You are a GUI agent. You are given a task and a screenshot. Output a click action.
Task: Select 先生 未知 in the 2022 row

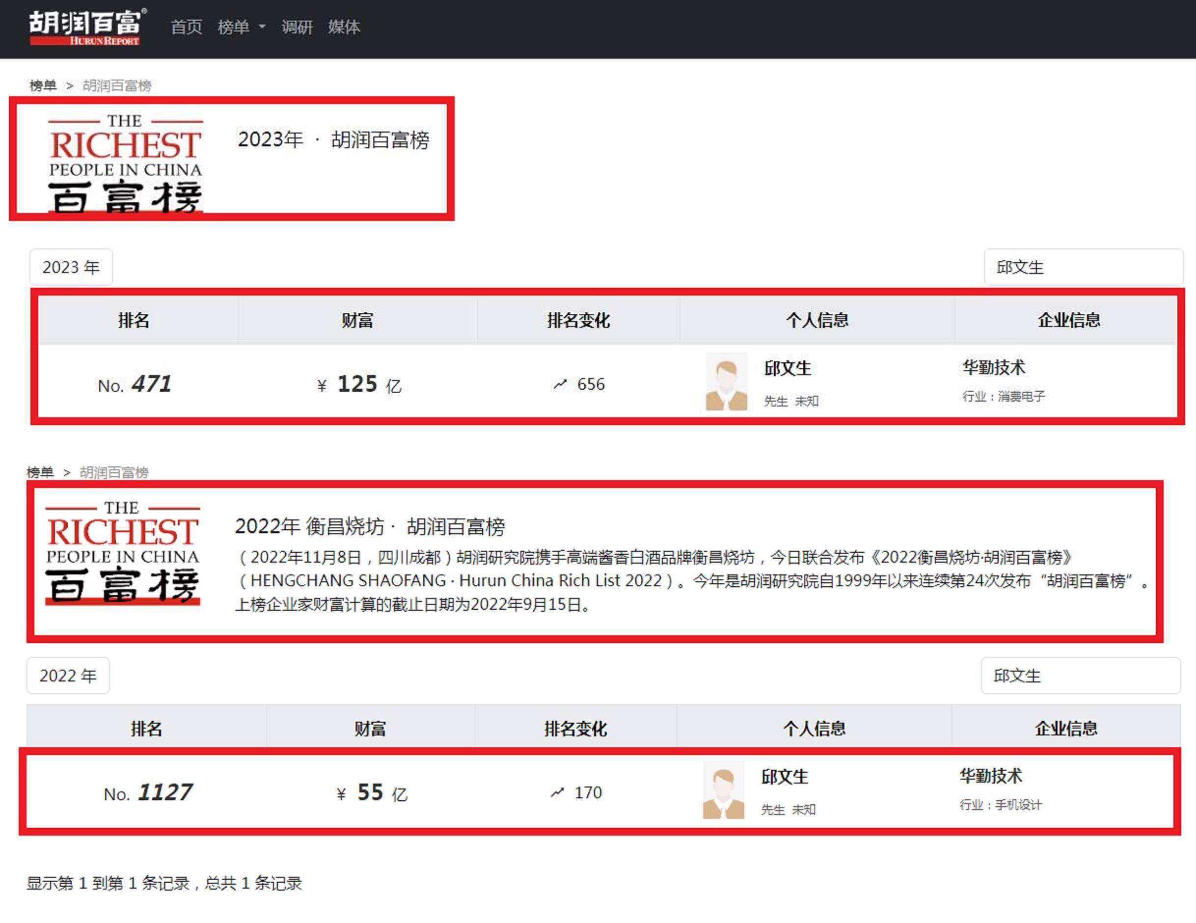point(788,810)
